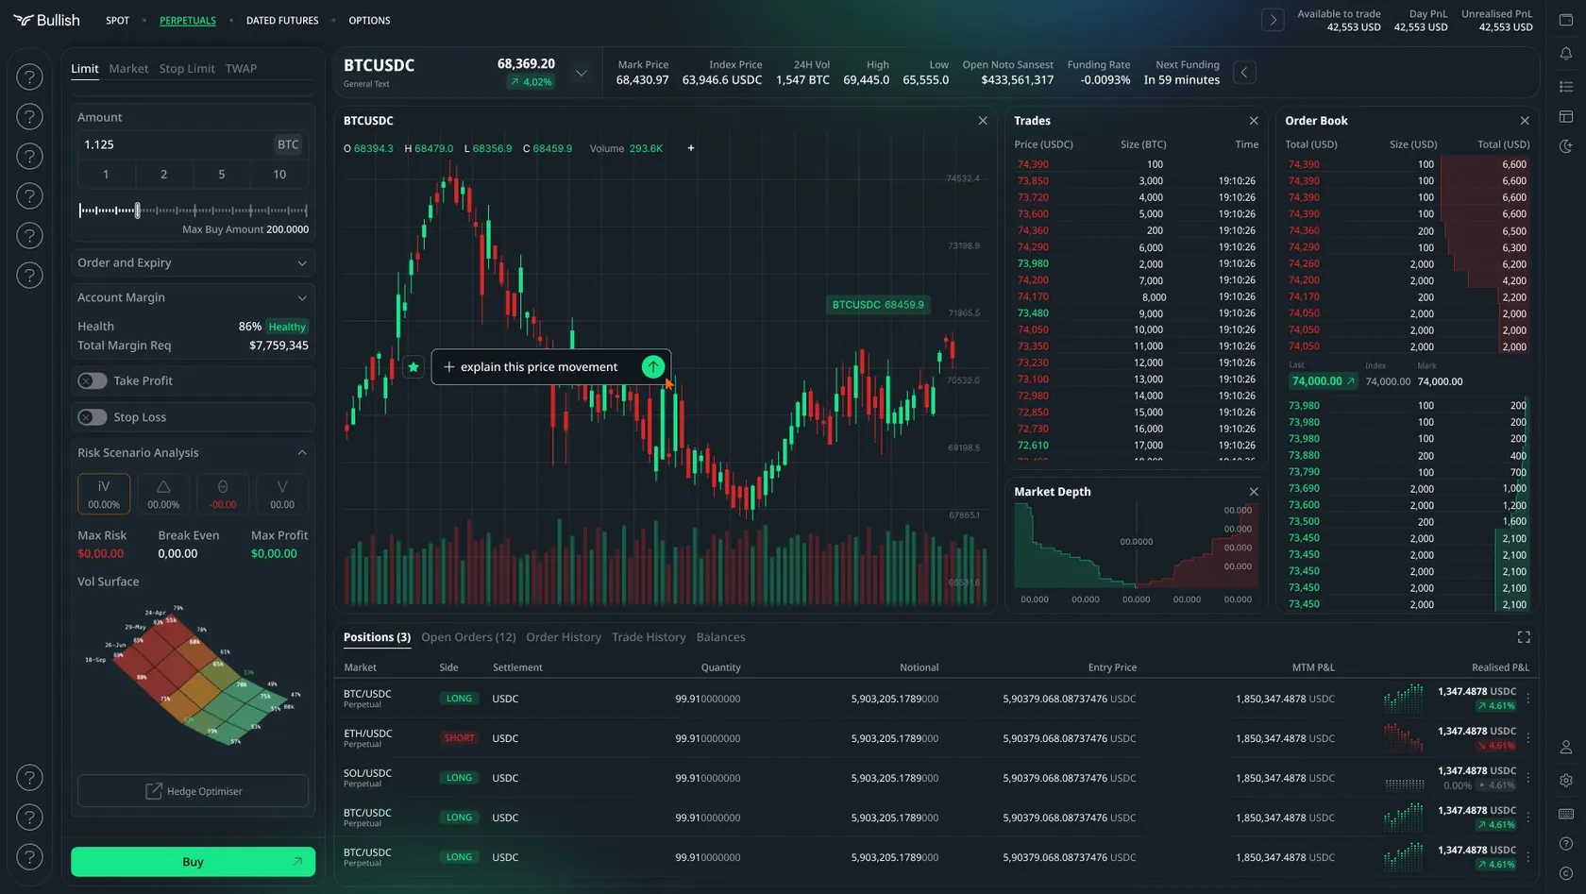This screenshot has height=894, width=1586.
Task: Open the BTCUSDC market selector dropdown
Action: 582,73
